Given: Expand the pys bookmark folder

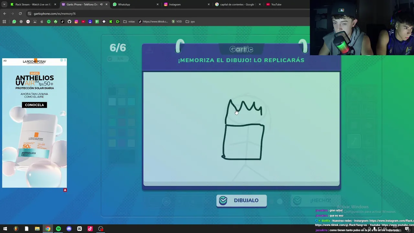Looking at the screenshot, I should click(x=190, y=22).
